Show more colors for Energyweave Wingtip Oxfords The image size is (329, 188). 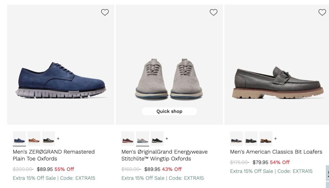(167, 138)
